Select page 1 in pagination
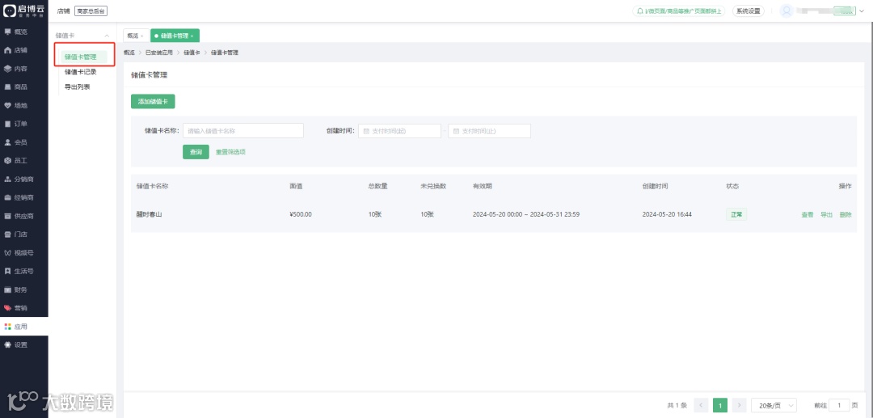 (x=720, y=405)
